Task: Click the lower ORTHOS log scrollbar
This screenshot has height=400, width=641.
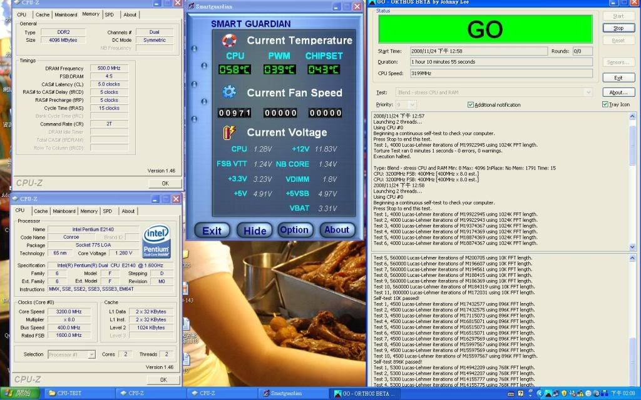Action: [x=632, y=319]
